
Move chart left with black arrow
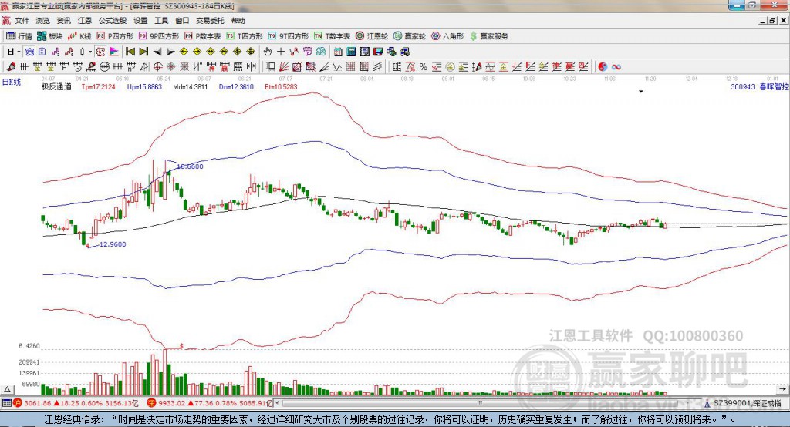pos(157,52)
